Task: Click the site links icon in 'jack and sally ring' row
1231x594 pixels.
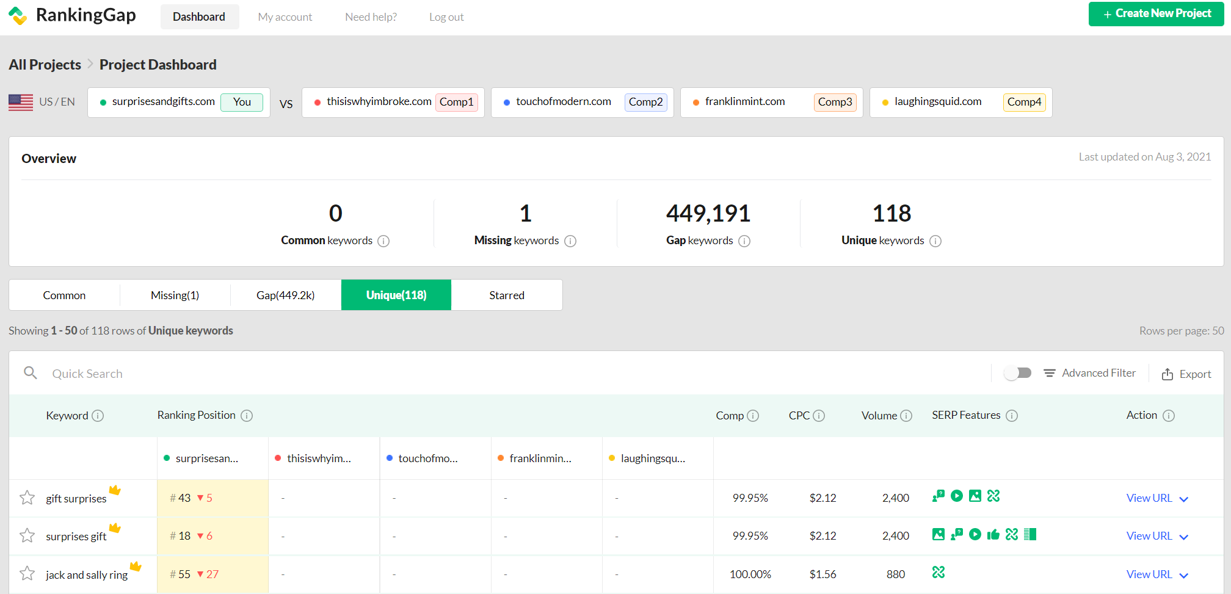Action: click(x=939, y=572)
